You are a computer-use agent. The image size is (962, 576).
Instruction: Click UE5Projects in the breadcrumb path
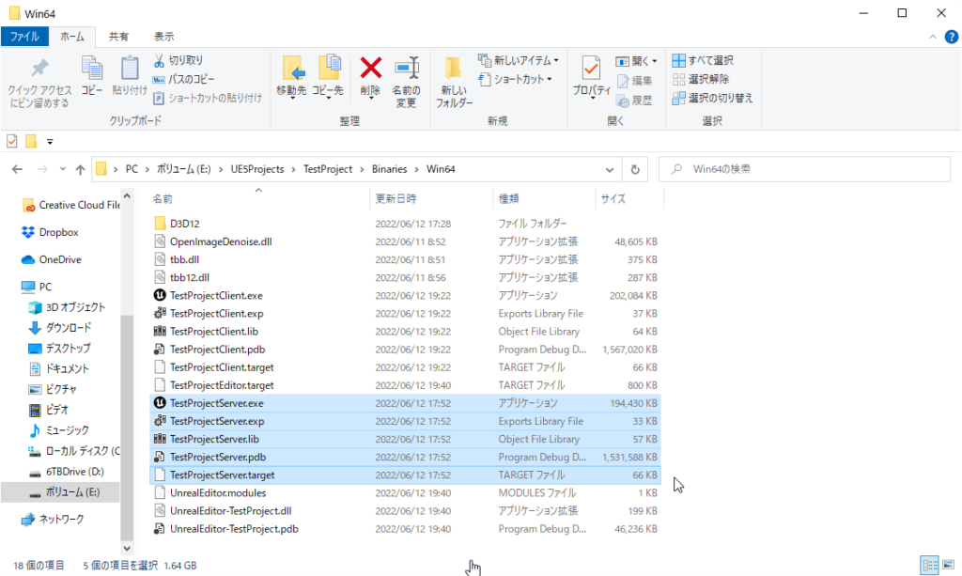coord(257,169)
